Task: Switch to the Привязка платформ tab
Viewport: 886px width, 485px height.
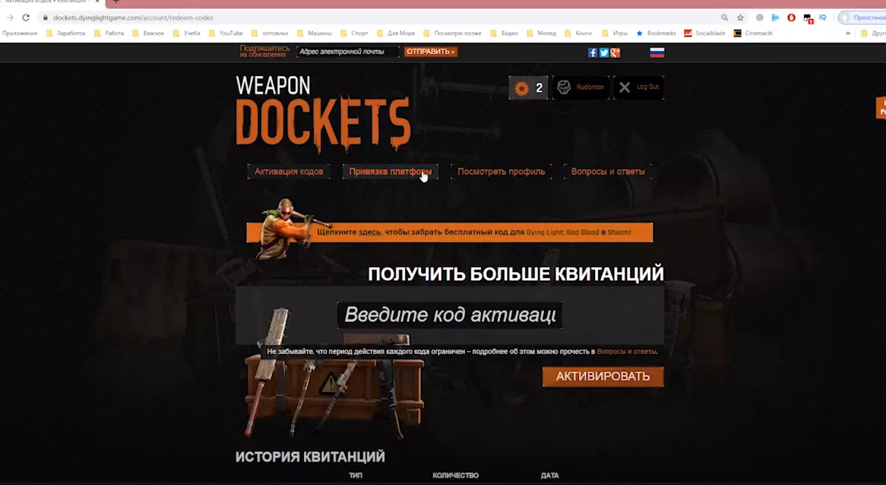Action: coord(390,171)
